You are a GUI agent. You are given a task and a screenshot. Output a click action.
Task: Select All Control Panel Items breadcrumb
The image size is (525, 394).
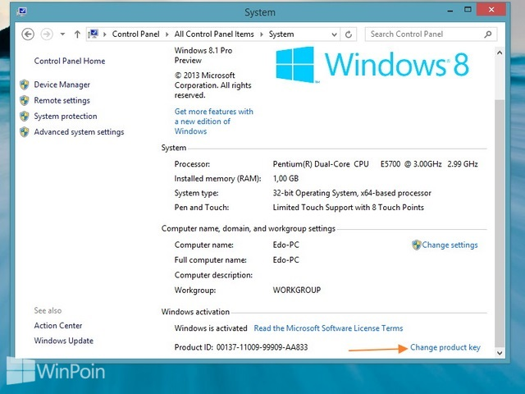pyautogui.click(x=214, y=34)
